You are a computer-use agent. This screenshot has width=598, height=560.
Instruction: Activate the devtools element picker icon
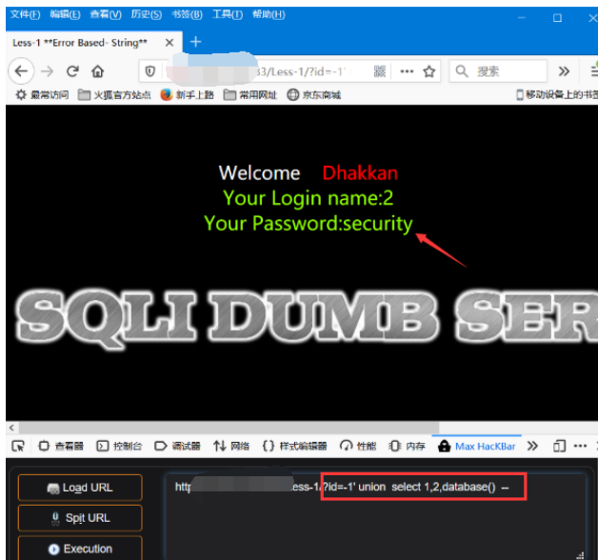[x=18, y=446]
